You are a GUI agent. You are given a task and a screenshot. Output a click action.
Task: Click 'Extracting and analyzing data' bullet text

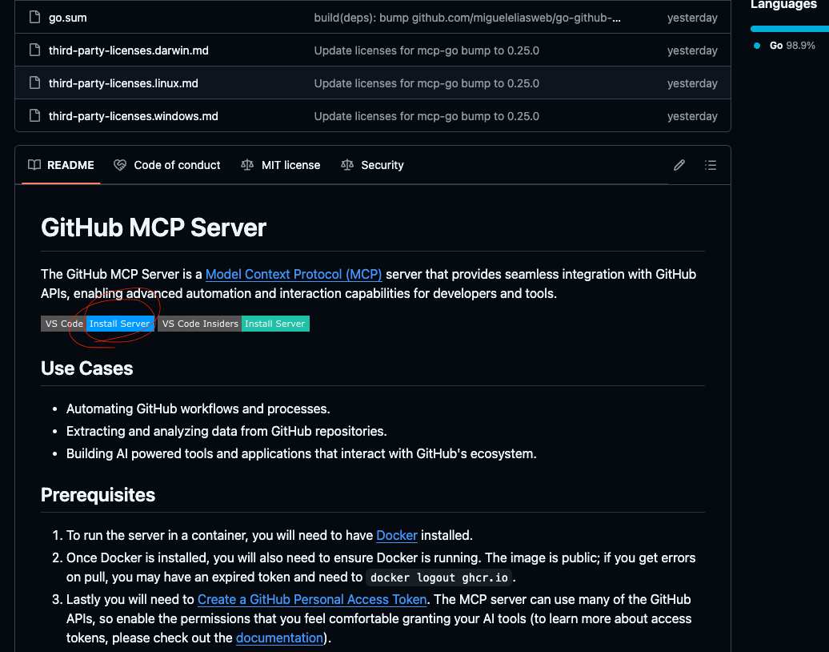pos(226,431)
